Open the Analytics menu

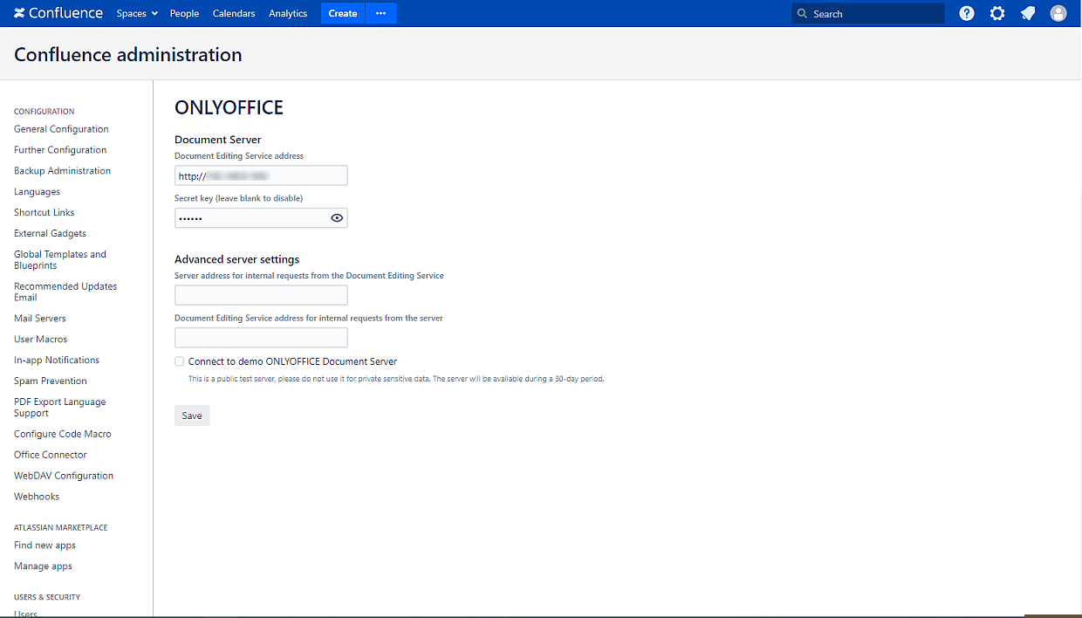click(x=288, y=13)
